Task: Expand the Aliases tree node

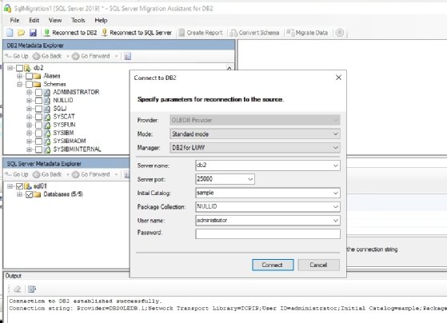Action: point(19,76)
